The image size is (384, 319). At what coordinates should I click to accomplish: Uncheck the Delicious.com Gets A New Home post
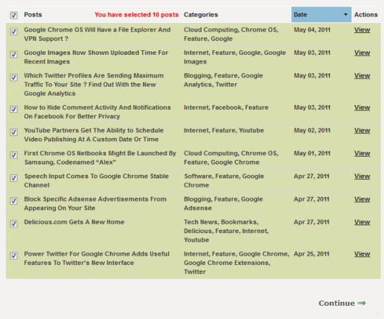14,223
